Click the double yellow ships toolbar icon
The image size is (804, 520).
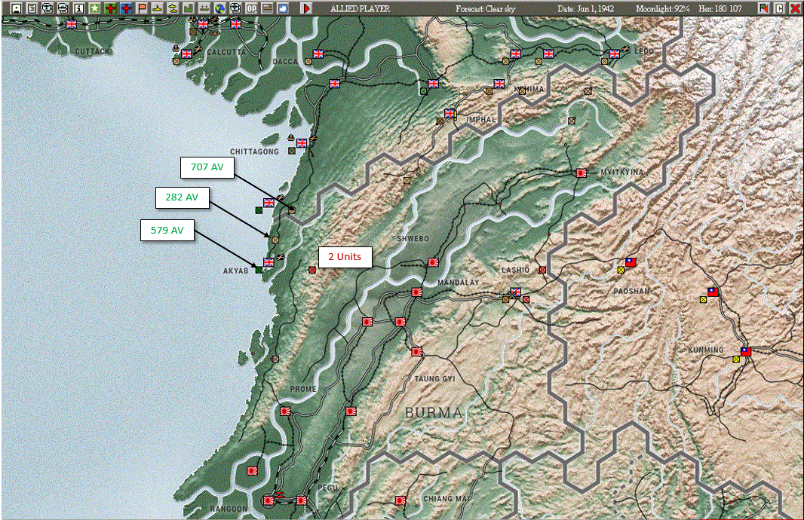tap(173, 8)
